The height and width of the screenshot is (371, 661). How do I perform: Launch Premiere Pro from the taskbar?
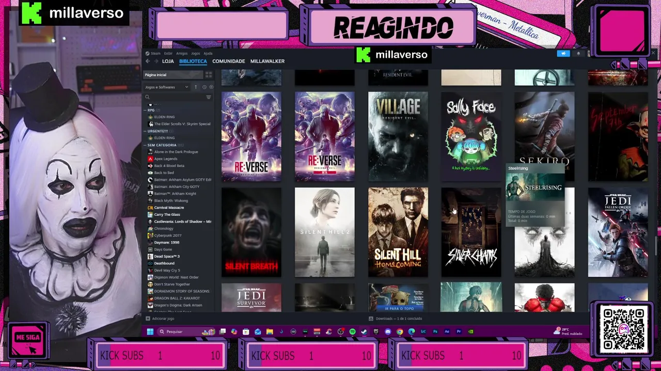tap(459, 331)
